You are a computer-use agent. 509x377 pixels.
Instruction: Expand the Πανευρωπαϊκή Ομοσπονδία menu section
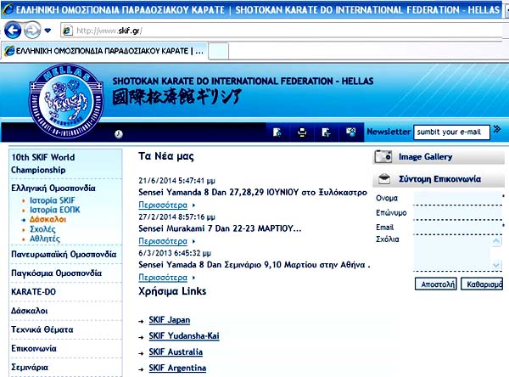pyautogui.click(x=64, y=254)
